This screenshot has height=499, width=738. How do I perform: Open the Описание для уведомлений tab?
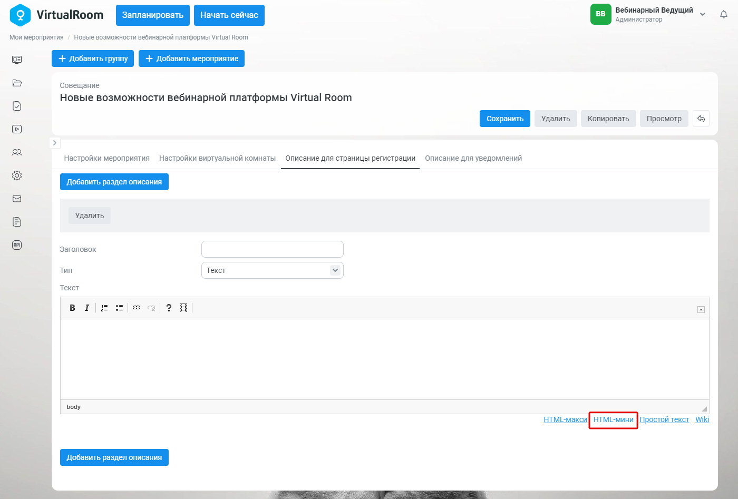click(473, 158)
